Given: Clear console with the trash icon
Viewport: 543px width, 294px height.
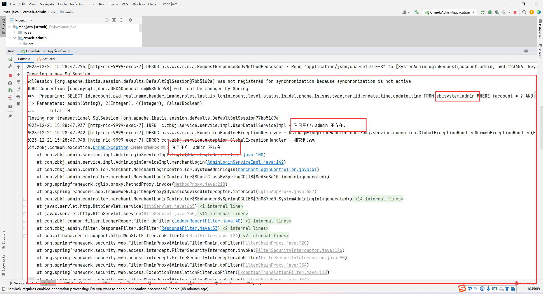Looking at the screenshot, I should coord(18,104).
